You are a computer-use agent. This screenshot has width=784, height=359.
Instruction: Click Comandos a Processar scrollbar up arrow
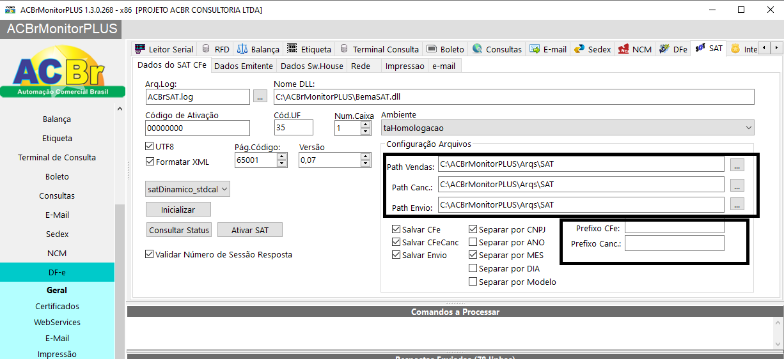click(x=778, y=324)
